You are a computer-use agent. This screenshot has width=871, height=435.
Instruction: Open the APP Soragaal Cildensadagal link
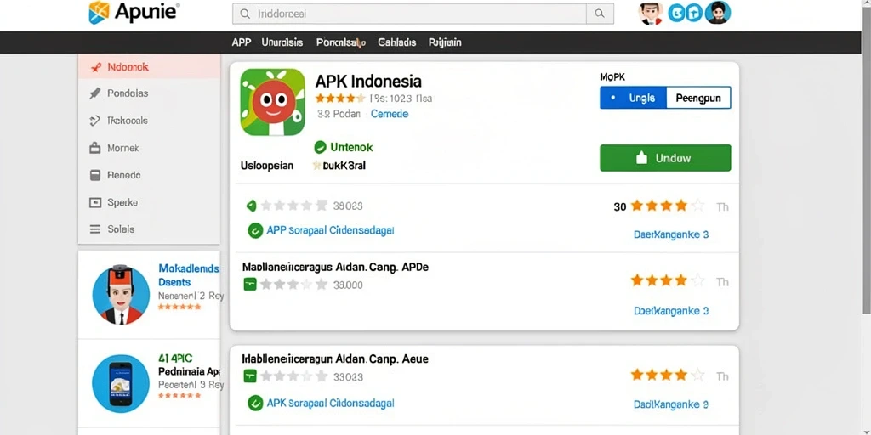pos(330,230)
